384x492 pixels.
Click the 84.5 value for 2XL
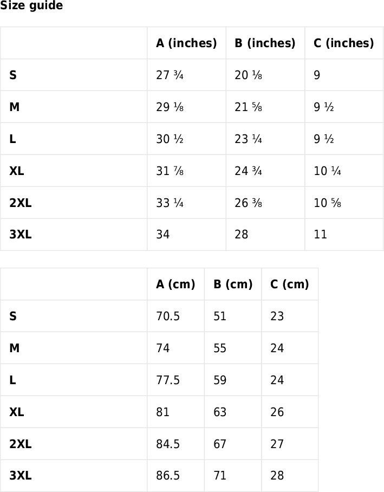click(168, 444)
